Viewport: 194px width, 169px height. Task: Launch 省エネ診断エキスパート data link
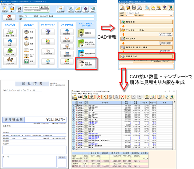(x=86, y=43)
